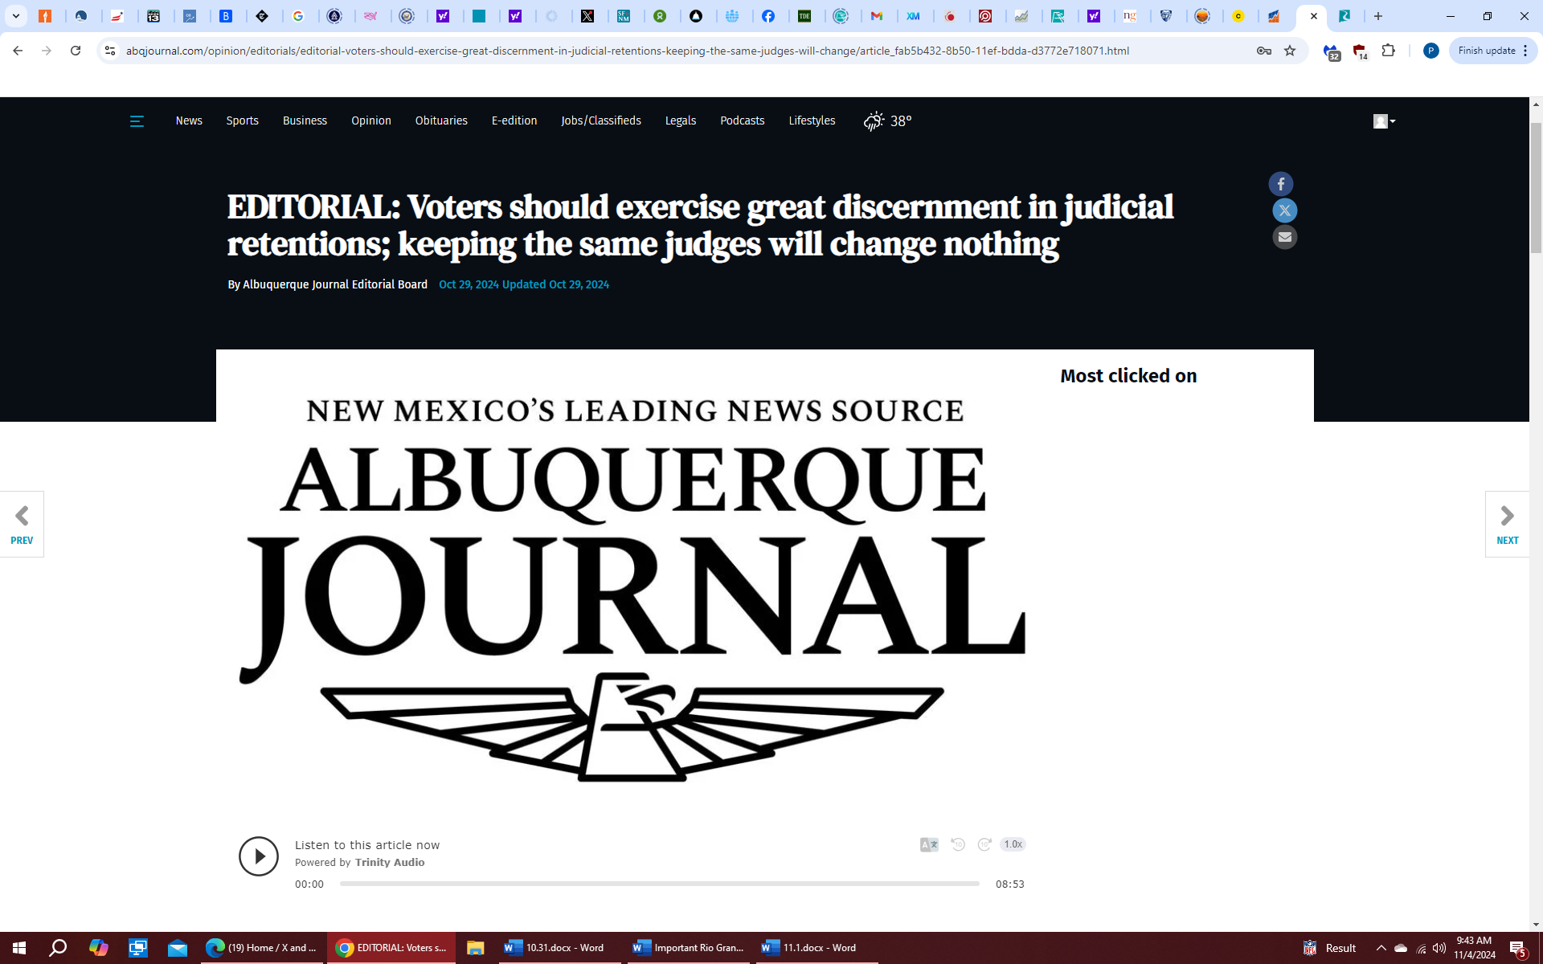Go to NEXT article
1543x964 pixels.
(1507, 524)
